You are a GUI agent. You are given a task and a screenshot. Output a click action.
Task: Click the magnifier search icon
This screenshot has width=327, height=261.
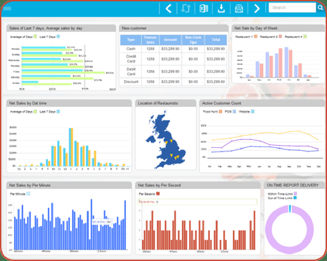click(x=320, y=8)
